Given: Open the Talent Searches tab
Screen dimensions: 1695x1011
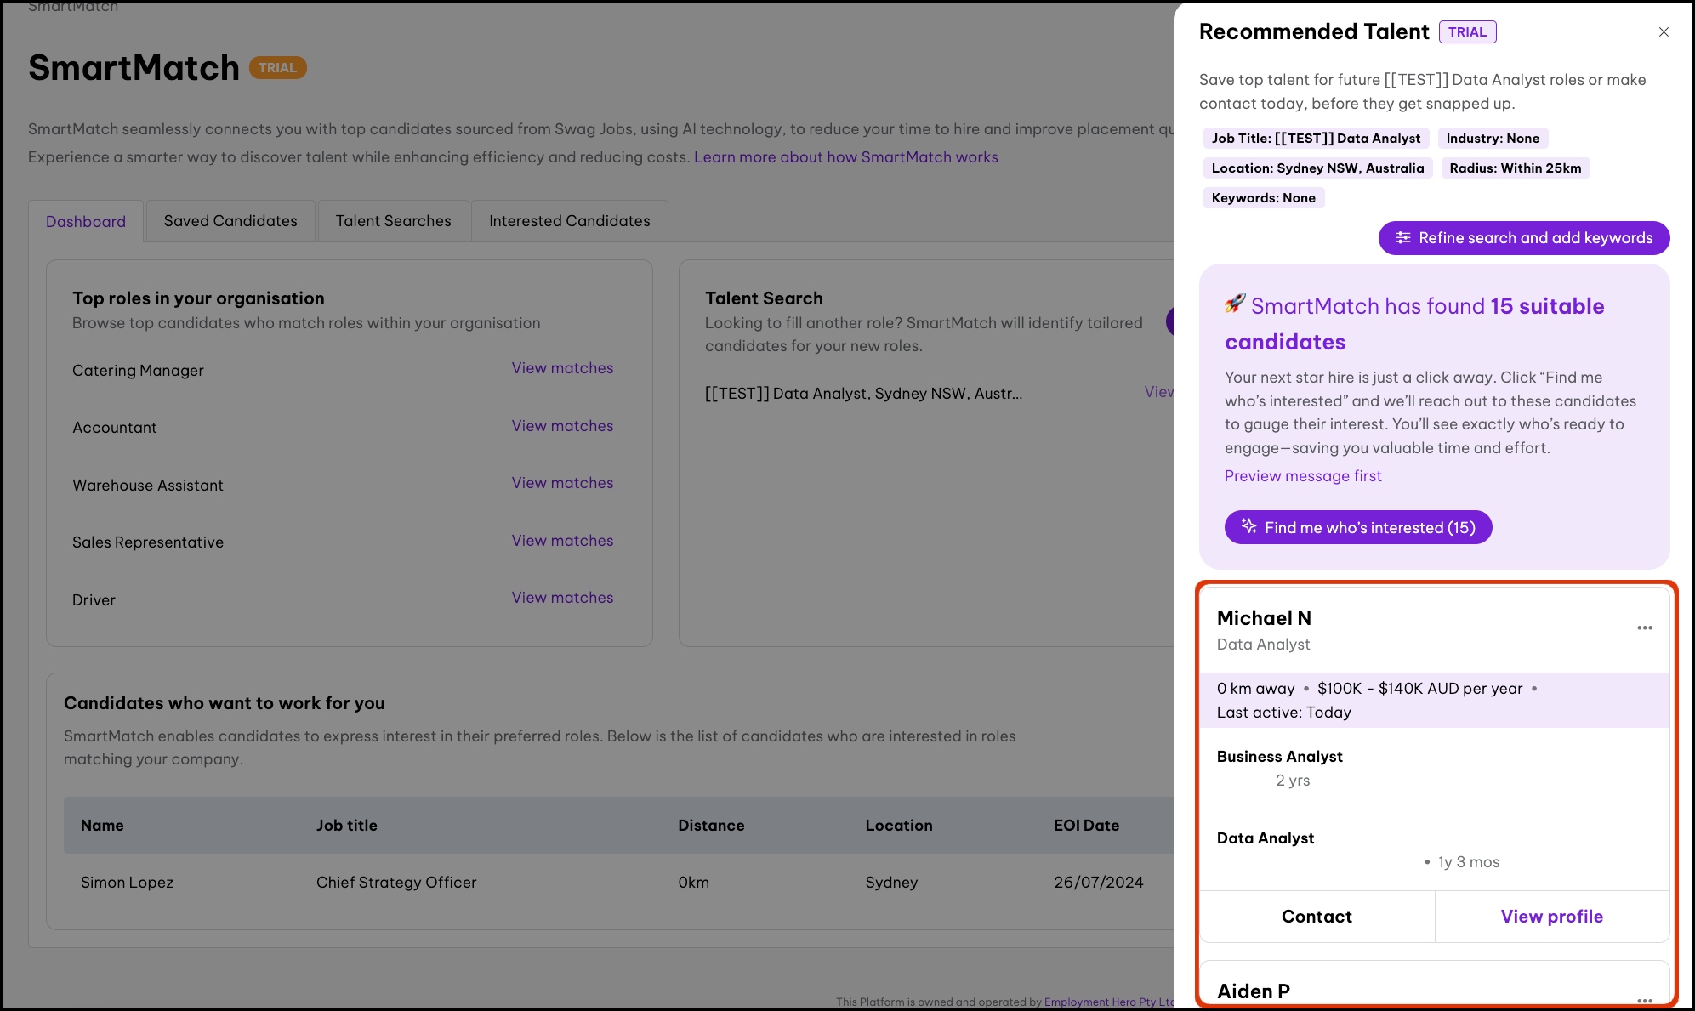Looking at the screenshot, I should click(x=393, y=221).
